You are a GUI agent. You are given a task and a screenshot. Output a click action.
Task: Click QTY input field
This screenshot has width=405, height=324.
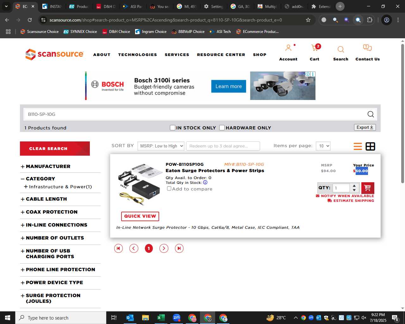341,188
